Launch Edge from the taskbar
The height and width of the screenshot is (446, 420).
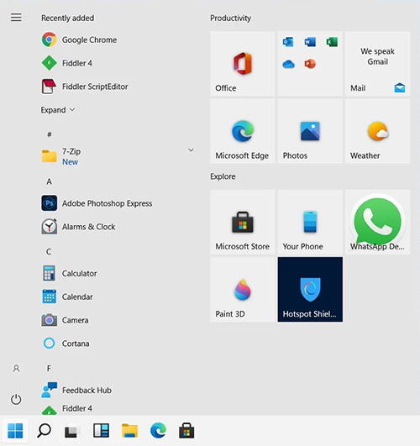tap(158, 431)
